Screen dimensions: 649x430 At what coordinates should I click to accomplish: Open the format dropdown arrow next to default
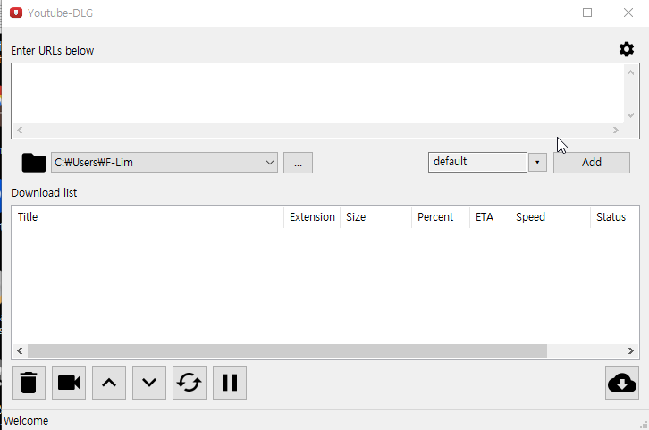point(537,162)
